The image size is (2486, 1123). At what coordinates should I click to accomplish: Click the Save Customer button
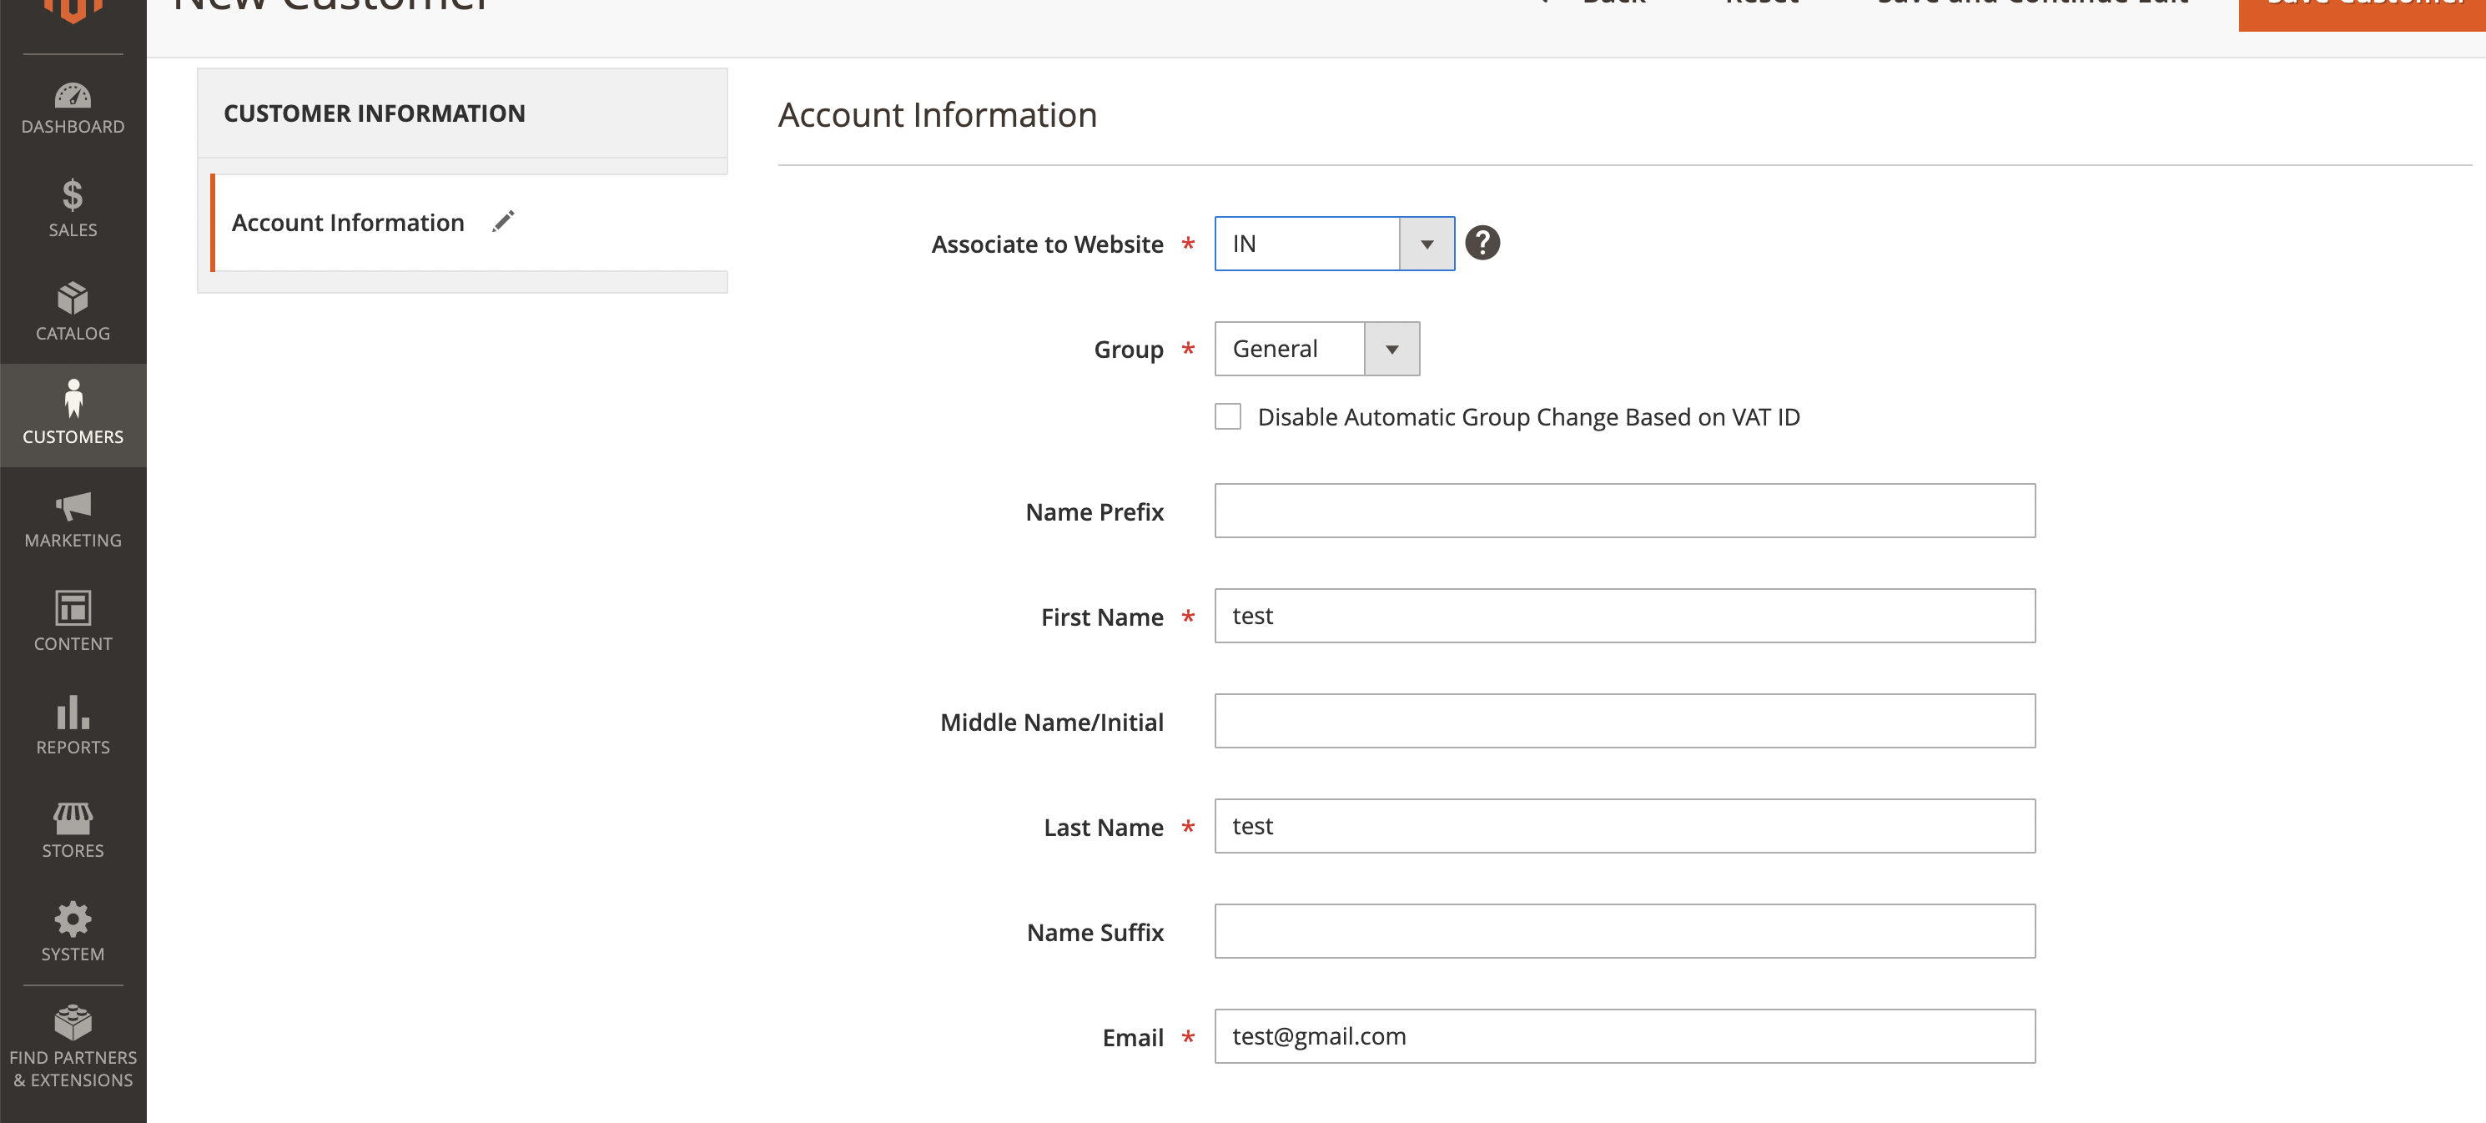pos(2364,8)
